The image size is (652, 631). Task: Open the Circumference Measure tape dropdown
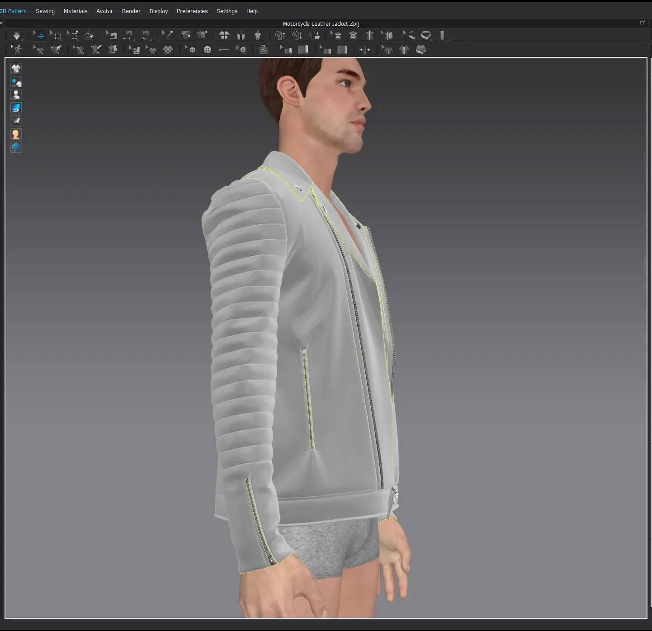click(426, 35)
